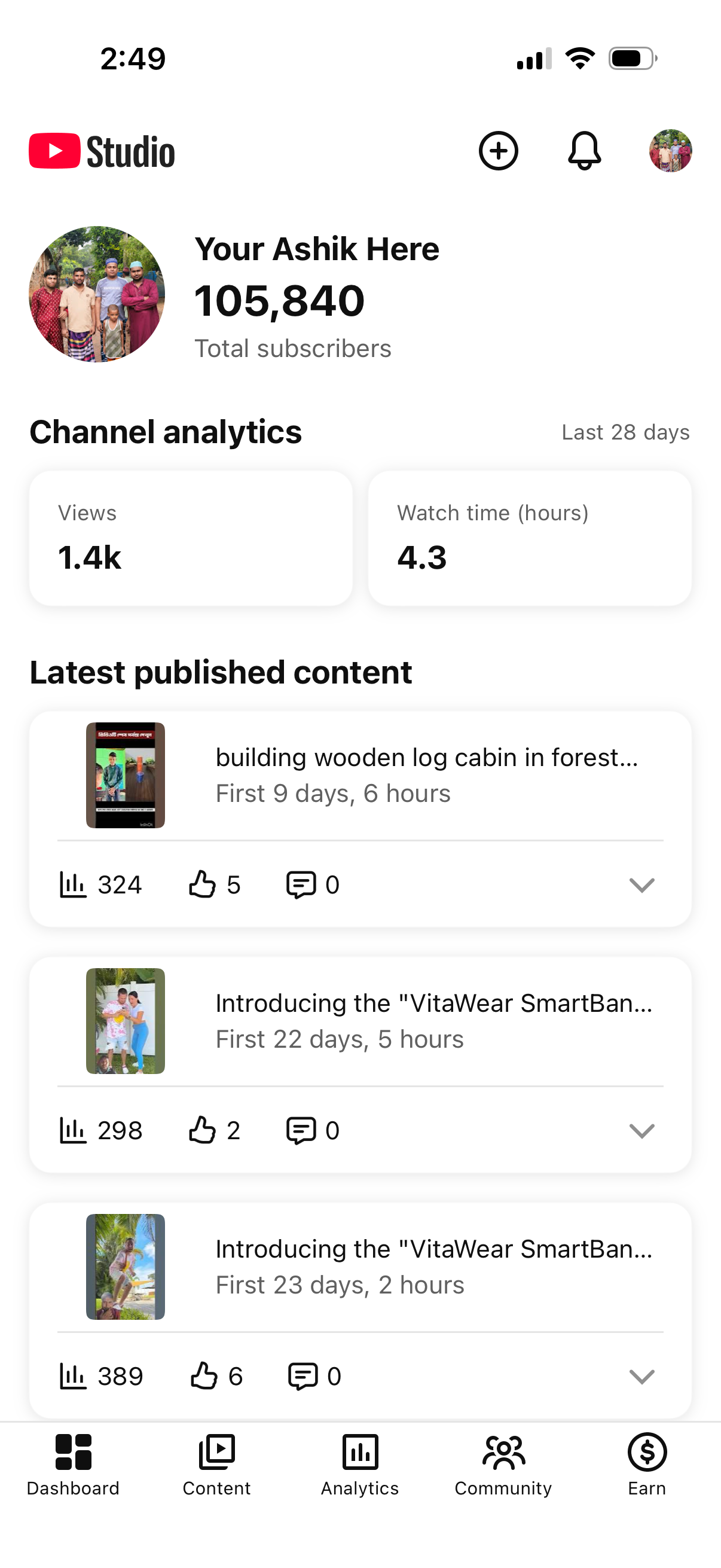Open the notifications bell
This screenshot has height=1568, width=721.
click(584, 150)
